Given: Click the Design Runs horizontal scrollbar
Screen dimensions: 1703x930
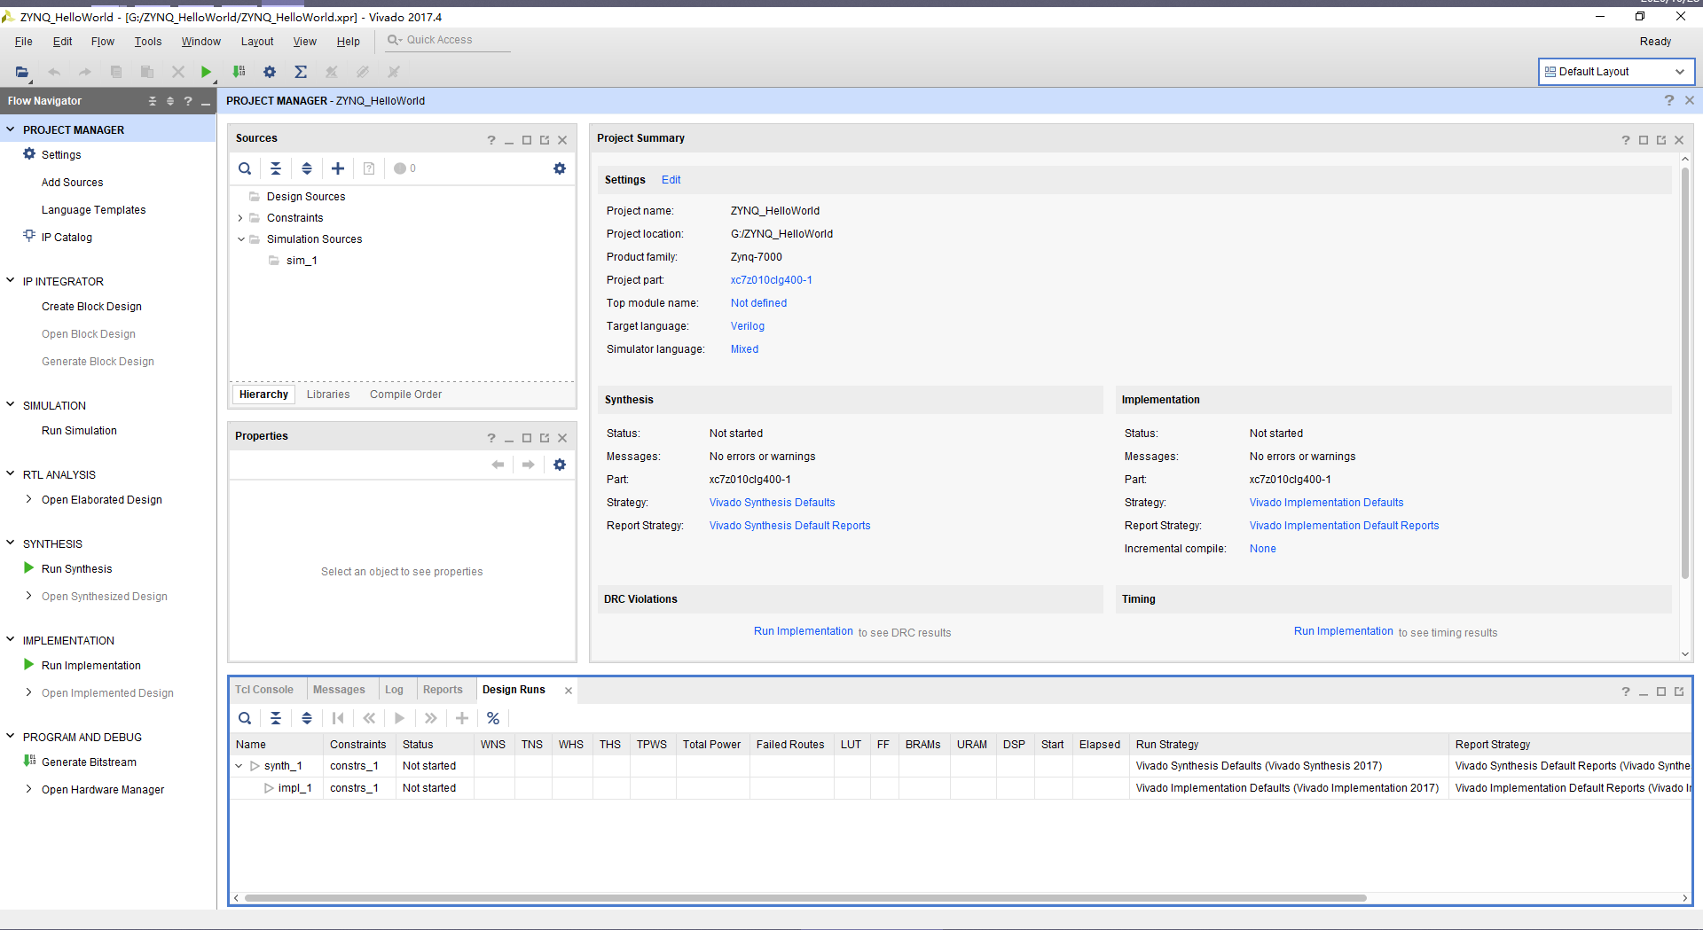Looking at the screenshot, I should 805,898.
